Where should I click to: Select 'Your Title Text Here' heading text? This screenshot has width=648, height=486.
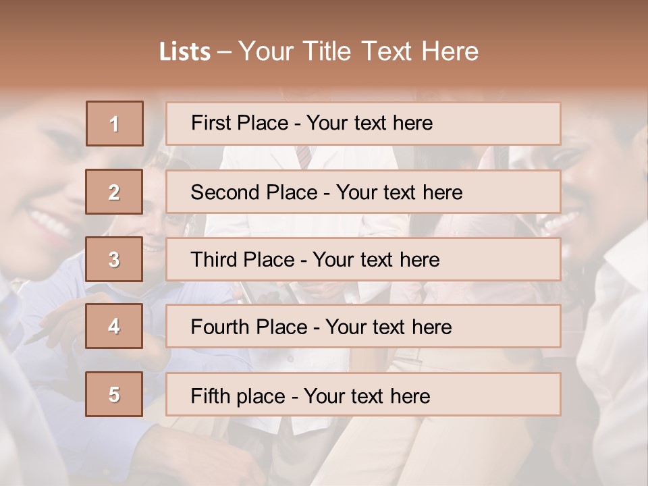(358, 51)
